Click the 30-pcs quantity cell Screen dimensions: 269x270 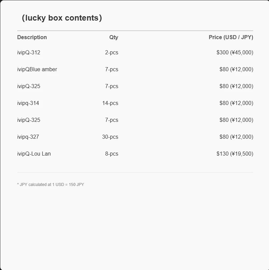coord(110,137)
